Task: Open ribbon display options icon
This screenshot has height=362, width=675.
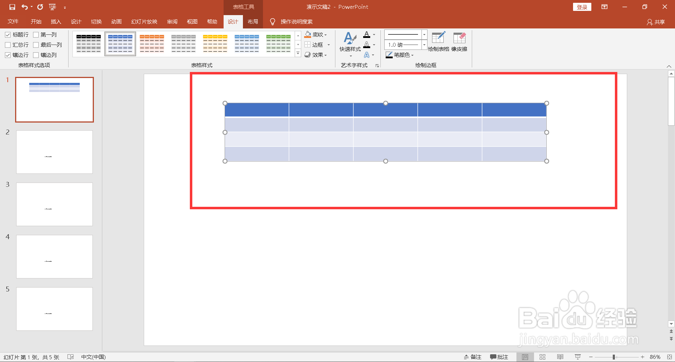Action: coord(604,7)
